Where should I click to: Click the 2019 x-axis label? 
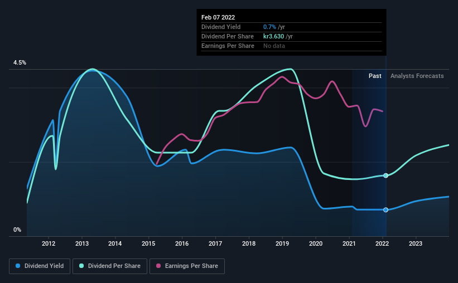(282, 243)
